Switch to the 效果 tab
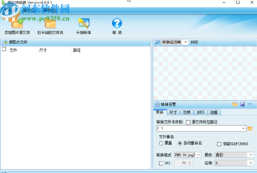Viewport: 257px width, 173px height. point(187,112)
